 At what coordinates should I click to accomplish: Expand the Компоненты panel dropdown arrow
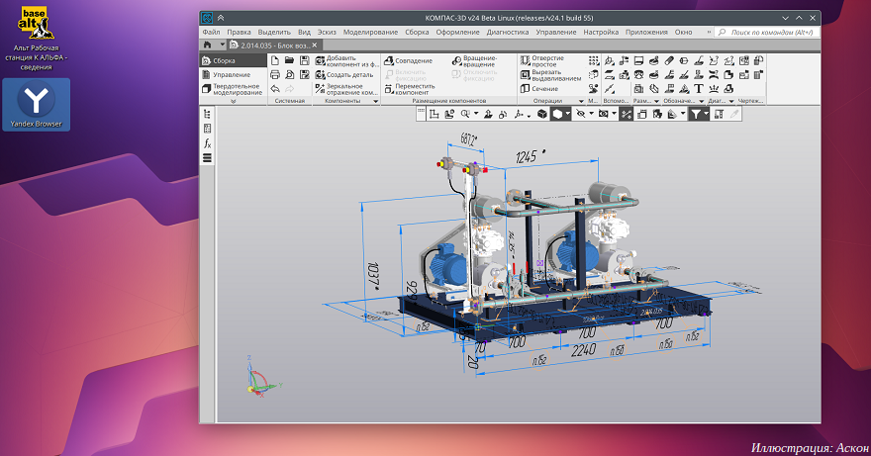click(376, 101)
